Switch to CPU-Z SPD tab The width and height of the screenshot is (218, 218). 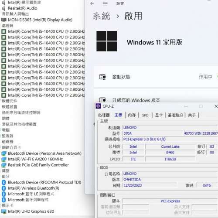tap(145, 115)
